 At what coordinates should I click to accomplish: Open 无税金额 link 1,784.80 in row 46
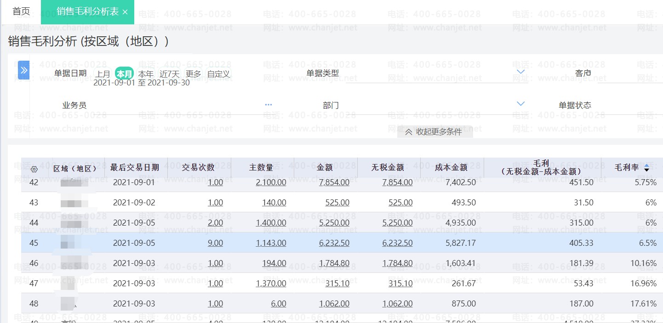(x=397, y=263)
